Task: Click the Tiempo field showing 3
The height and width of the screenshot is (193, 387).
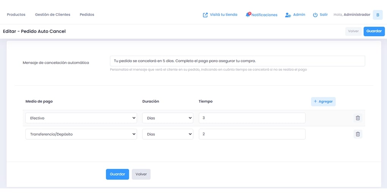Action: point(252,118)
